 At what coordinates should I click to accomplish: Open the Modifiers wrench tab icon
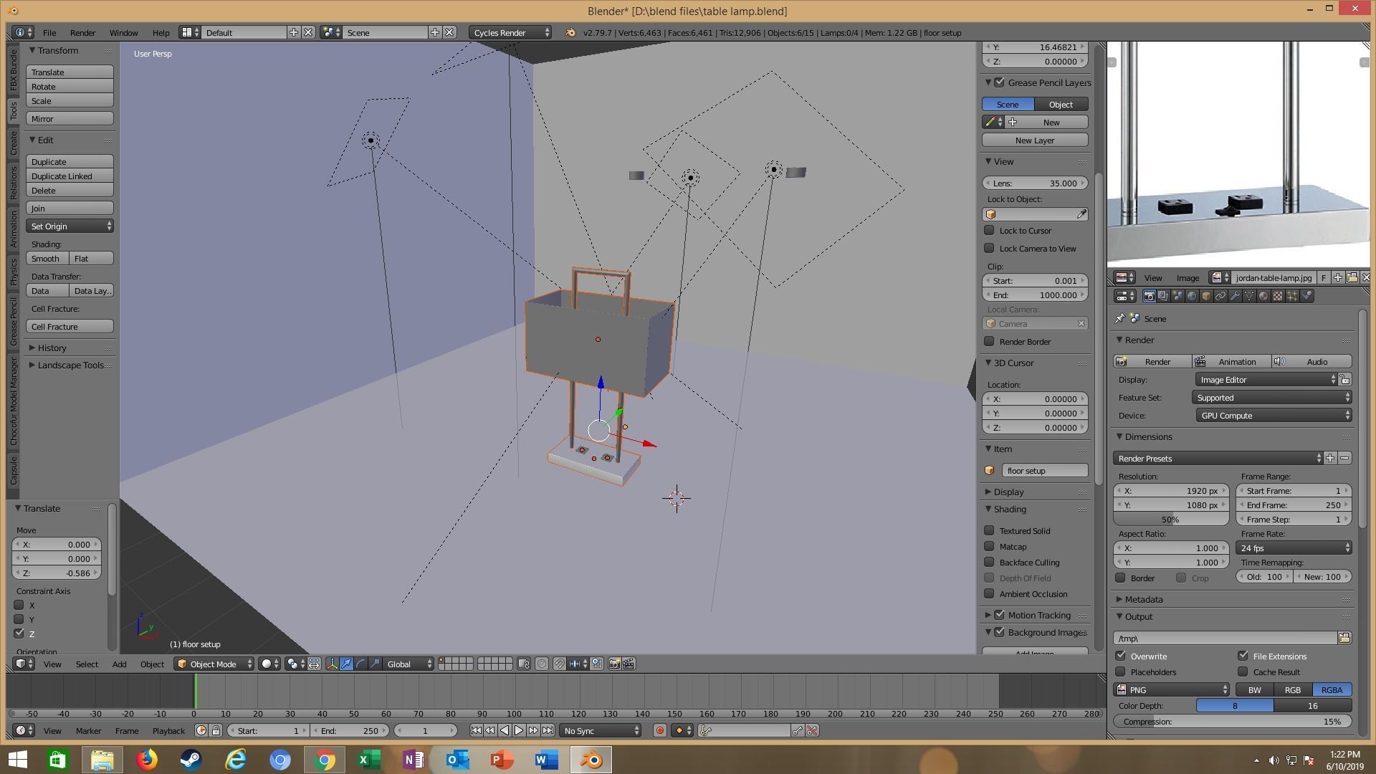pos(1235,296)
